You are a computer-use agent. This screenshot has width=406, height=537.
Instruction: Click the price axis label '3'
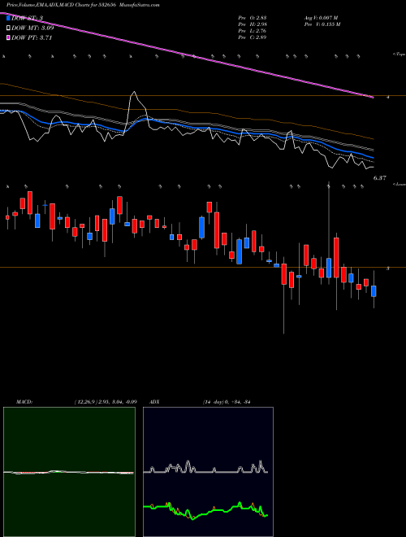(388, 268)
